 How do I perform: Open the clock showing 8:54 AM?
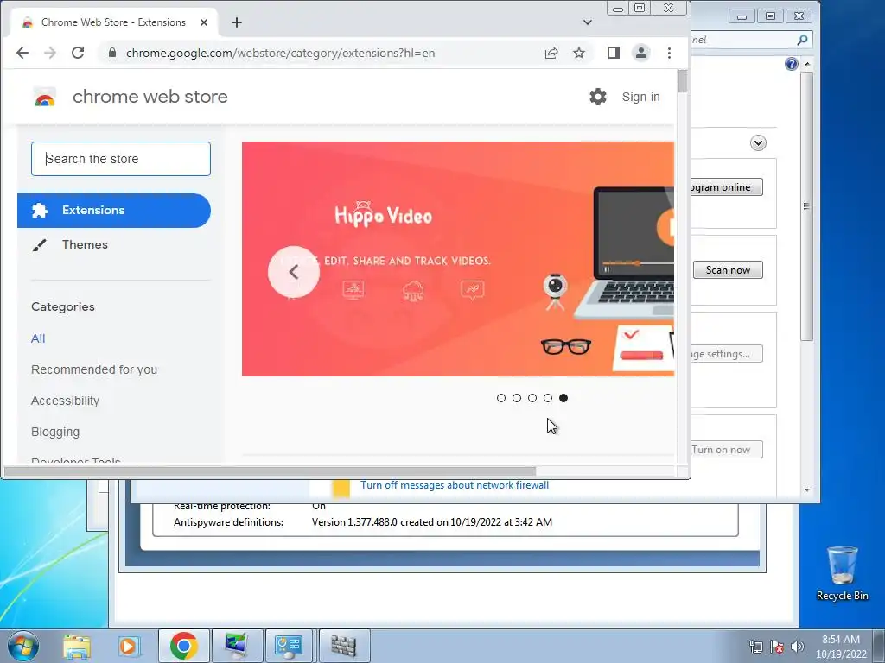pyautogui.click(x=841, y=647)
